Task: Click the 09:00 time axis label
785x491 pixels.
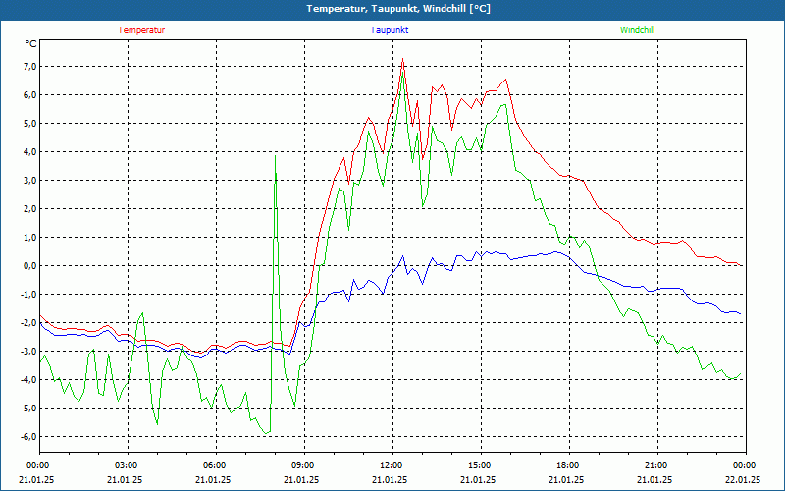Action: [301, 465]
